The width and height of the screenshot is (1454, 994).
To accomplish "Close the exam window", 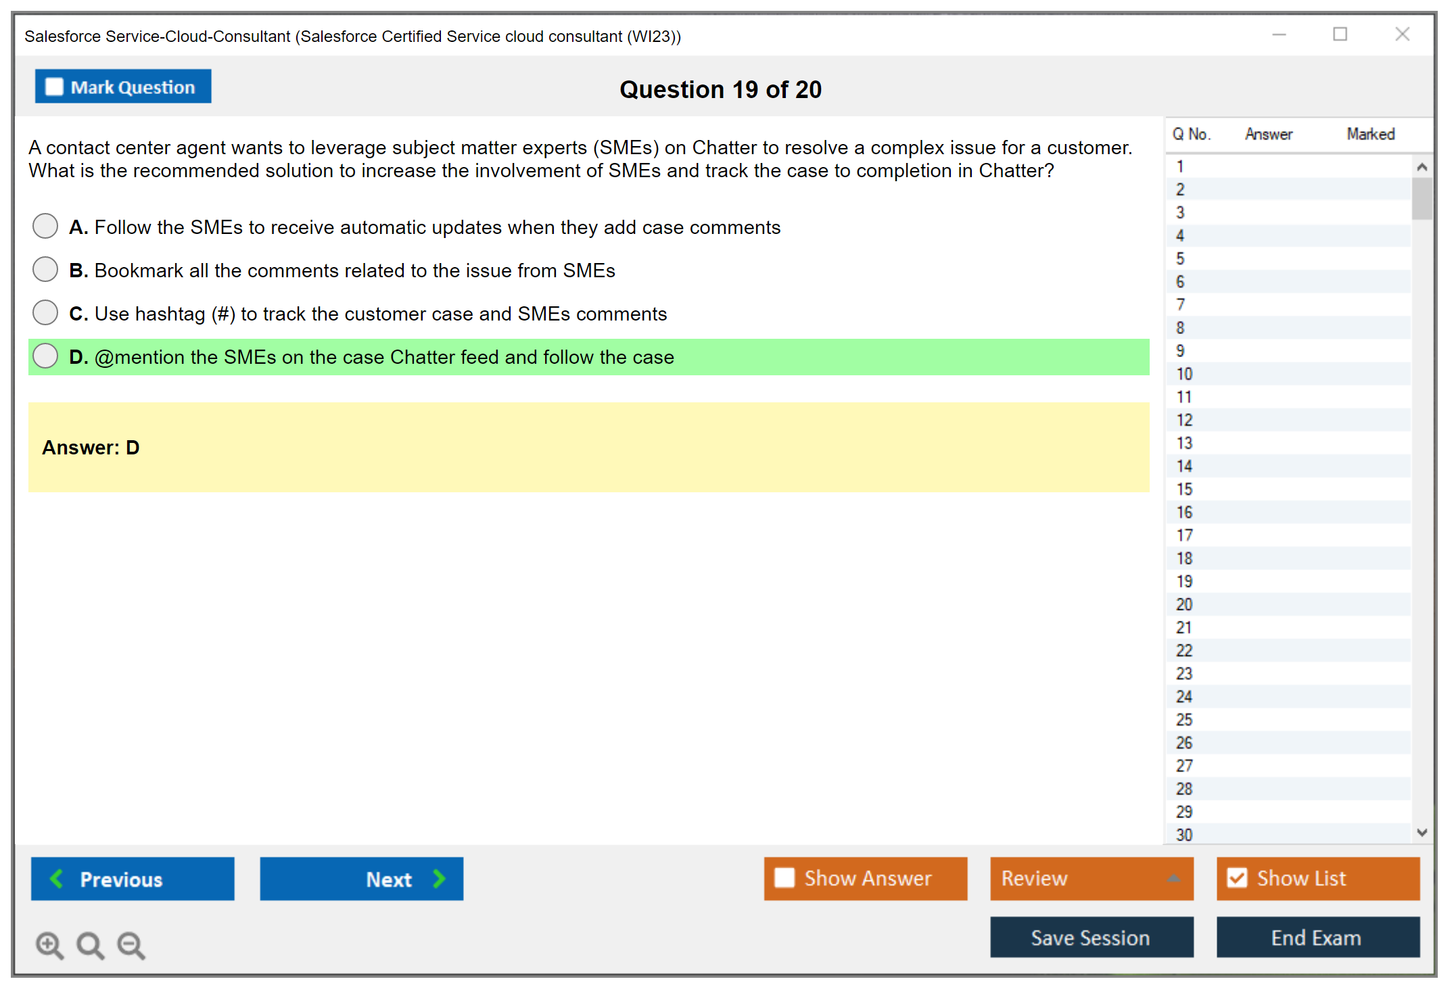I will coord(1402,34).
